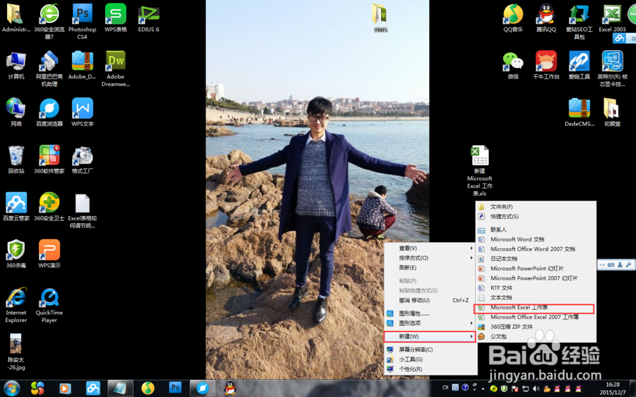The height and width of the screenshot is (397, 636).
Task: Launch 百度浏览器 desktop shortcut
Action: click(49, 112)
